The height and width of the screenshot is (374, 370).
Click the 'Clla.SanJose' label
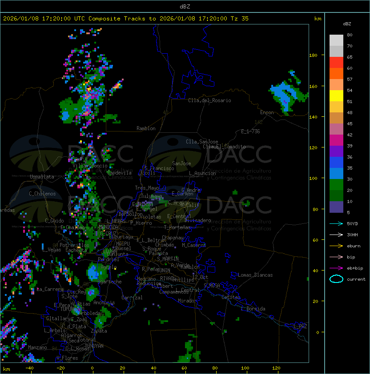point(202,142)
